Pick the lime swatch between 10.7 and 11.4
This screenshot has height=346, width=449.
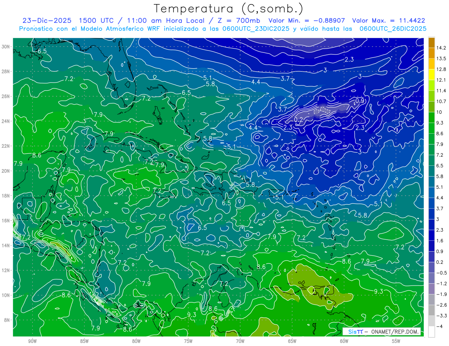tap(431, 96)
